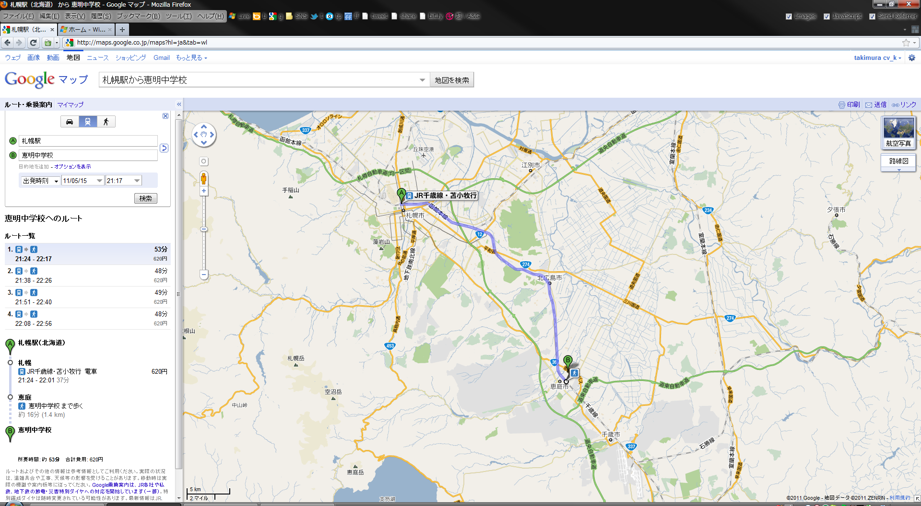Click green marker B on the map
This screenshot has width=921, height=506.
(x=568, y=361)
